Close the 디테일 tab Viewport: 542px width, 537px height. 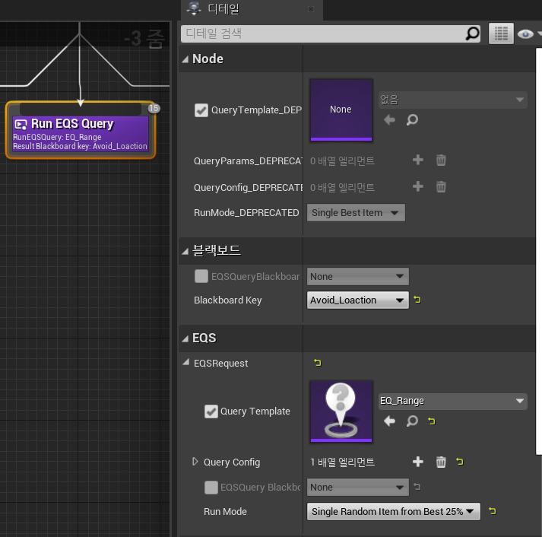pyautogui.click(x=311, y=9)
